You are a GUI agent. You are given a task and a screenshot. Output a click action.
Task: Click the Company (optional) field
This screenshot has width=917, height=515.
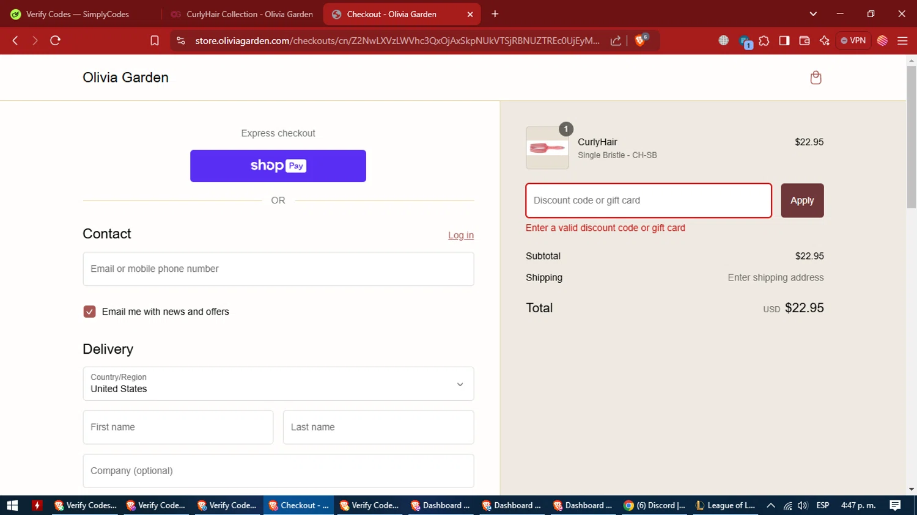278,470
